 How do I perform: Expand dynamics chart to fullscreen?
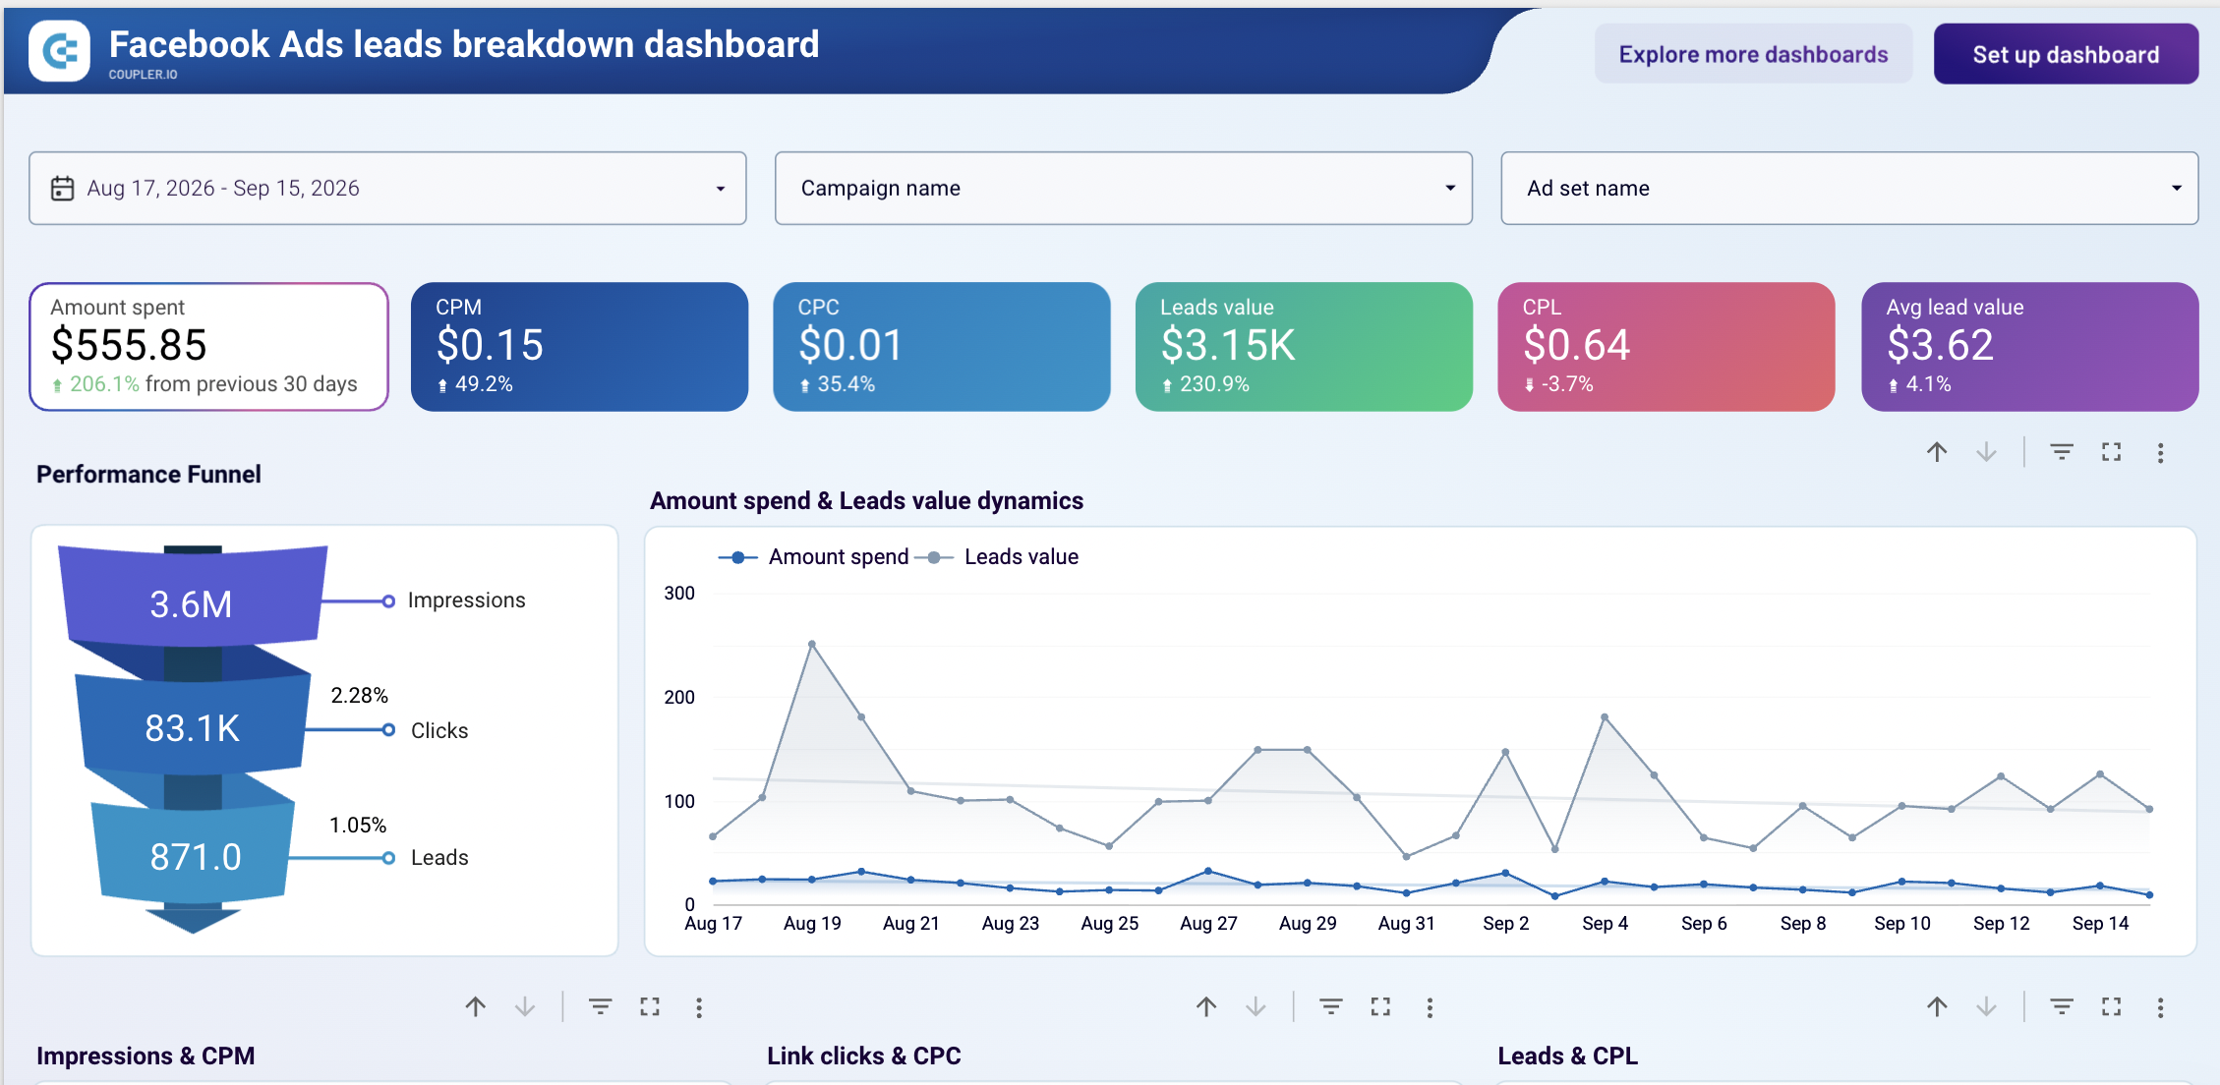pyautogui.click(x=2111, y=452)
